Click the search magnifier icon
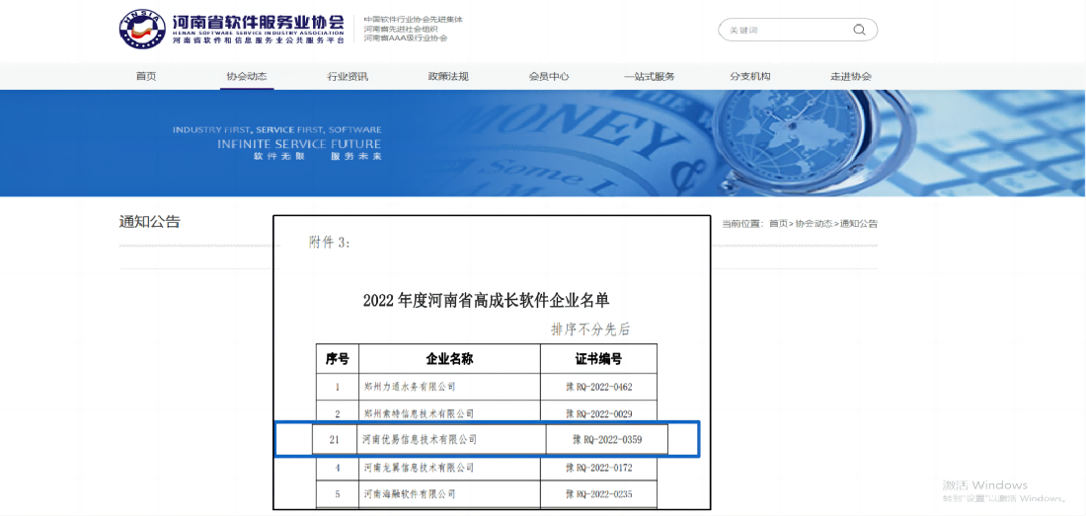The image size is (1086, 516). click(x=859, y=30)
